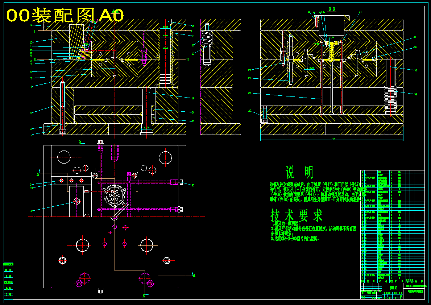Viewport: 431px width, 305px height.
Task: Select part callout number 16
Action: pos(193,36)
